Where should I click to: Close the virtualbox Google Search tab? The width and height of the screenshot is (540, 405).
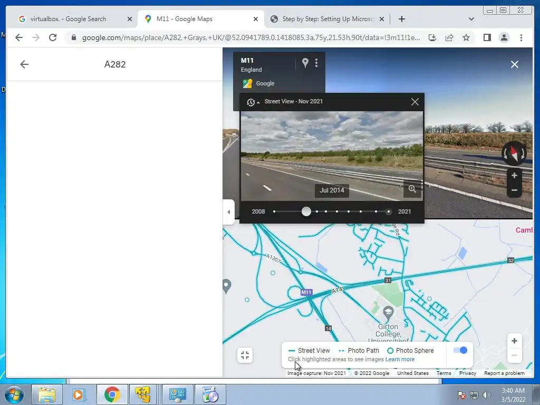tap(130, 19)
